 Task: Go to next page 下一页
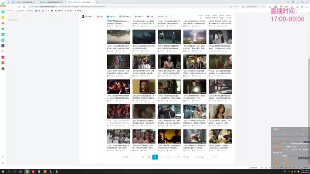click(186, 157)
